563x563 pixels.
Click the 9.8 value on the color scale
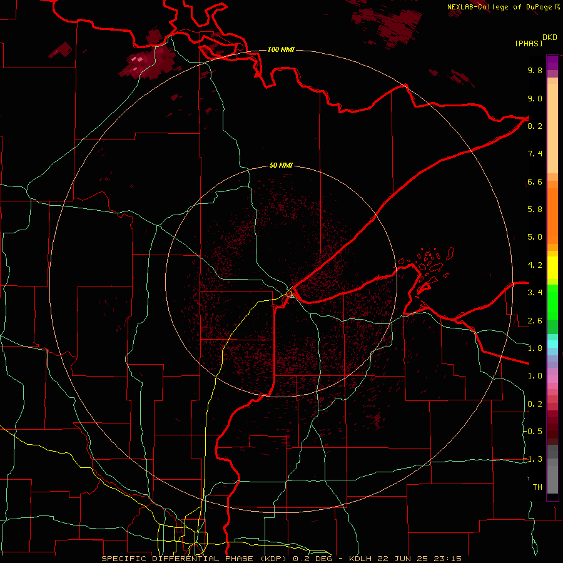[535, 70]
